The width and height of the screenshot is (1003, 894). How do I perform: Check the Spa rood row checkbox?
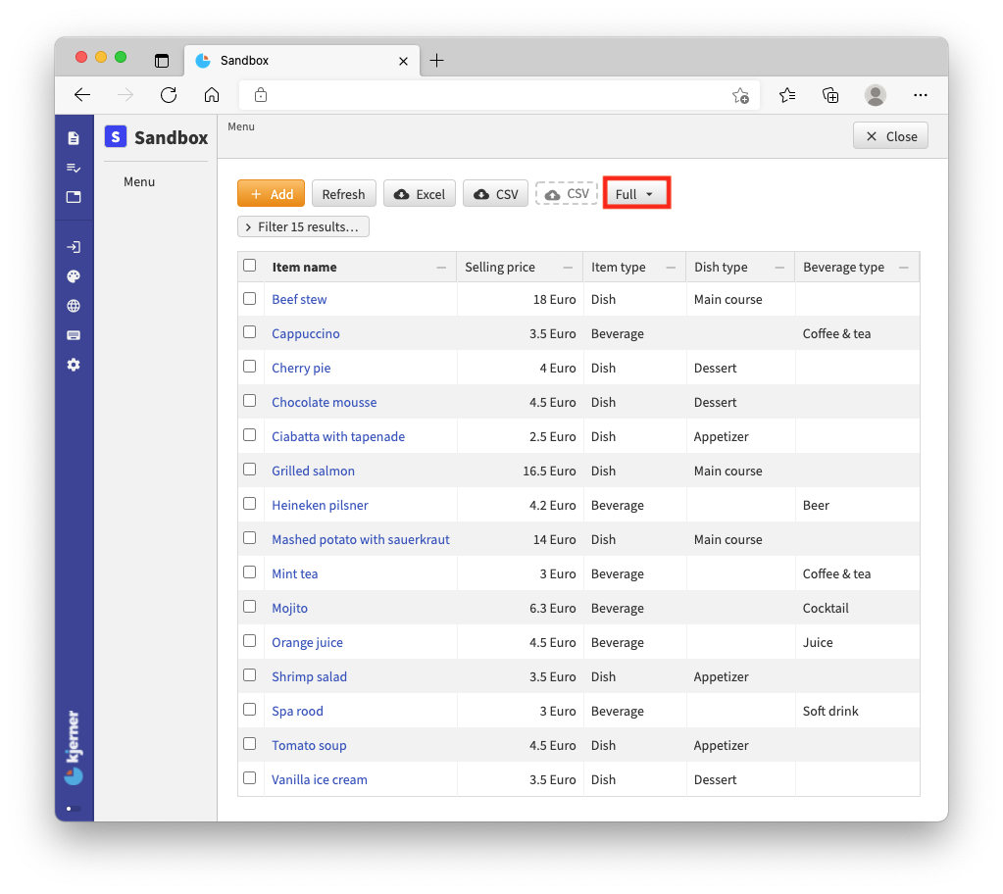[249, 710]
